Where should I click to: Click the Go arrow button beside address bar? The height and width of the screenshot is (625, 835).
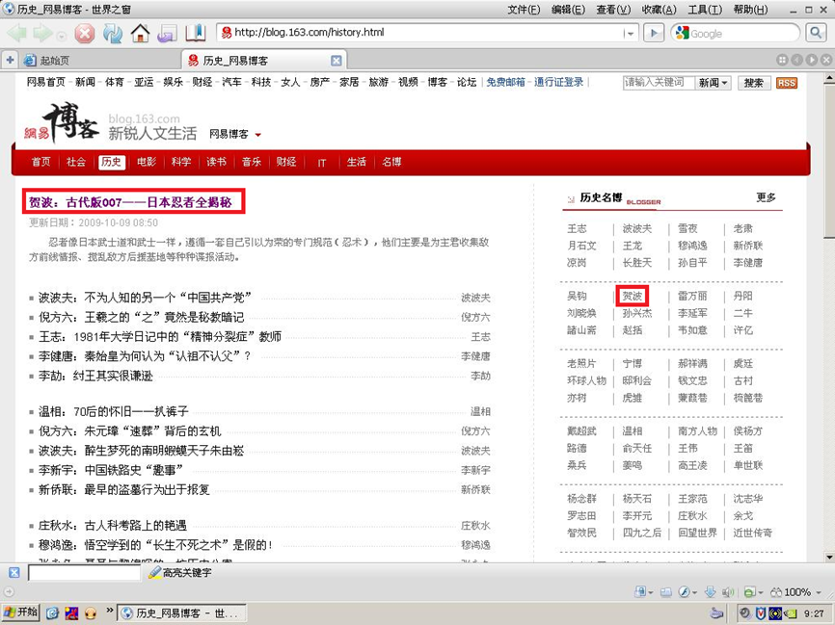[654, 33]
